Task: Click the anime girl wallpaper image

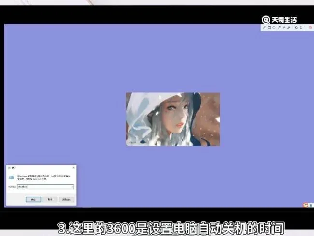Action: tap(173, 119)
